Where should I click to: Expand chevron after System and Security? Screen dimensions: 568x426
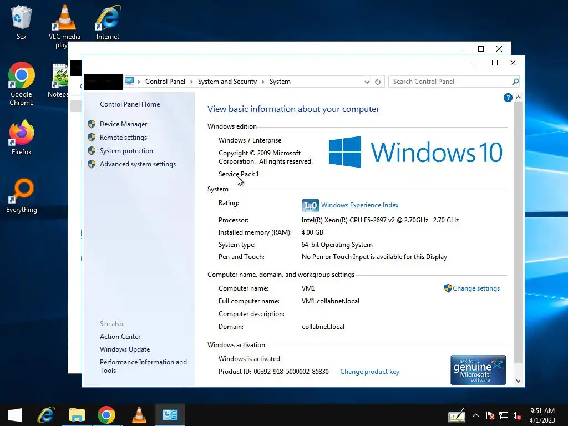pos(263,82)
